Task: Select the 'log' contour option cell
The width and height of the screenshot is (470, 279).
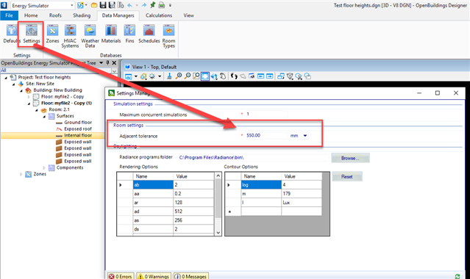Action: [261, 185]
